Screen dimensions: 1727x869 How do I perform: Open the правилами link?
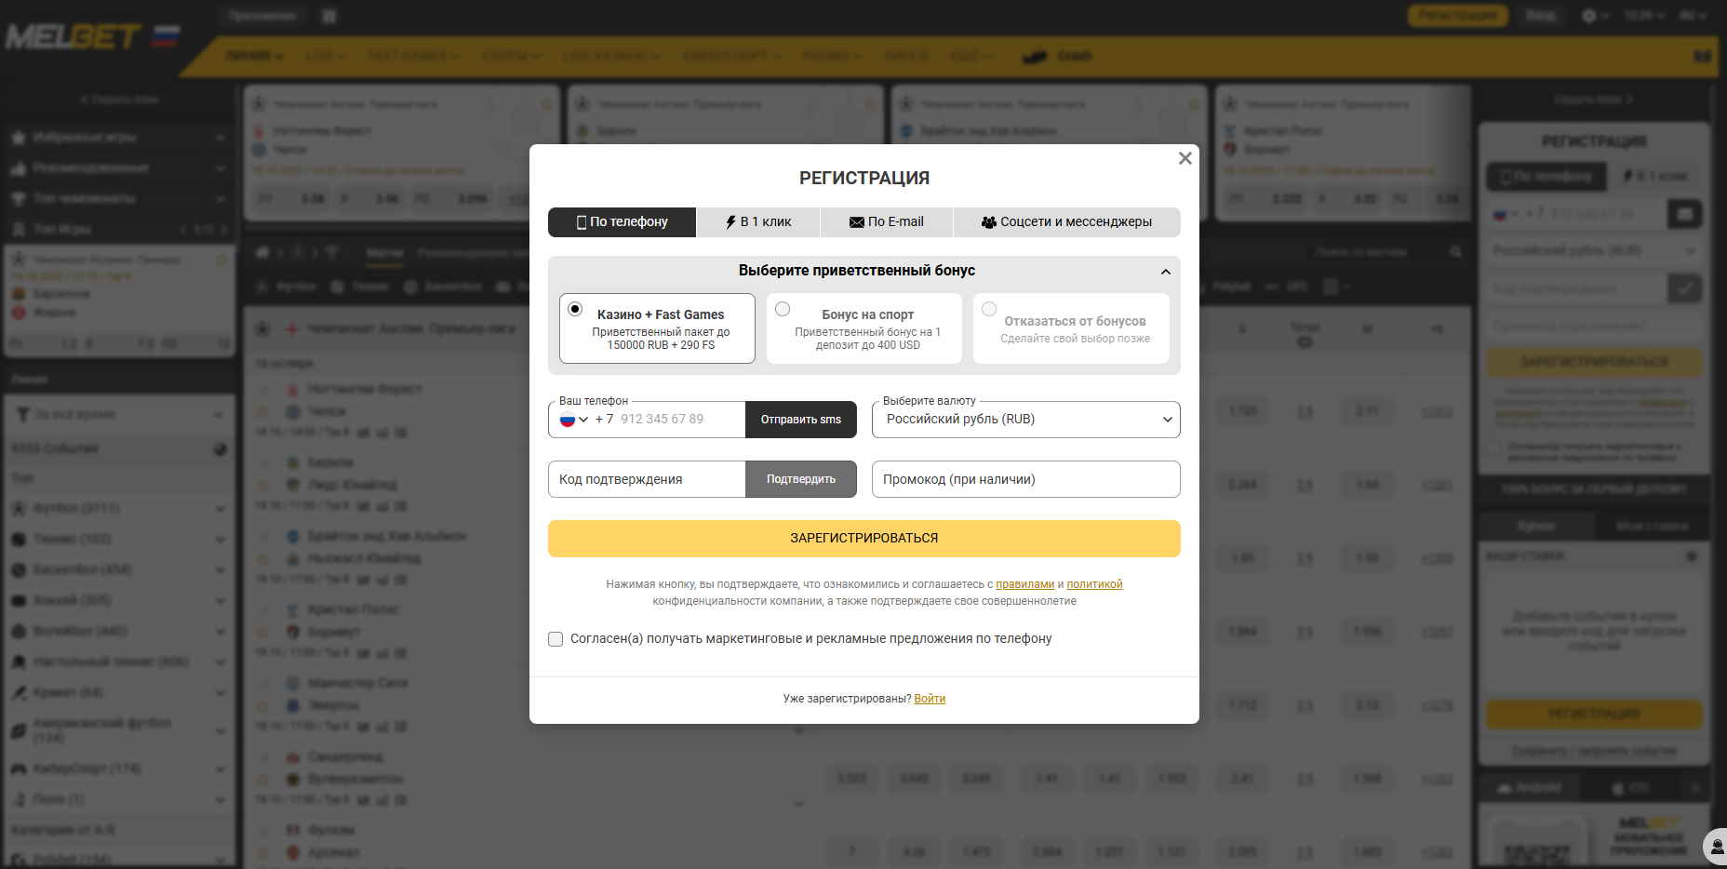(x=1024, y=584)
